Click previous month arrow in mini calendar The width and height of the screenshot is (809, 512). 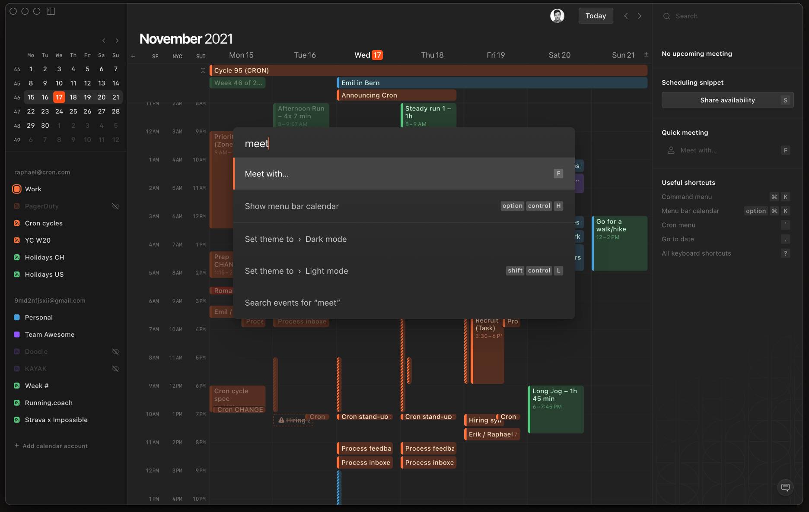(x=104, y=41)
